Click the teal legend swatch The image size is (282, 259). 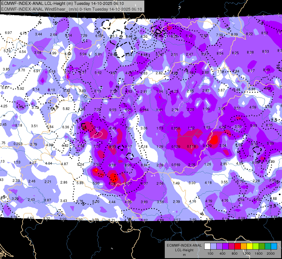(268, 246)
